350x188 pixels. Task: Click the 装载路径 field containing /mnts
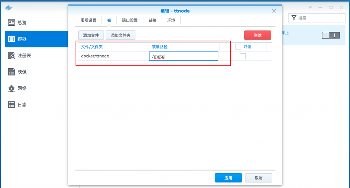[184, 56]
